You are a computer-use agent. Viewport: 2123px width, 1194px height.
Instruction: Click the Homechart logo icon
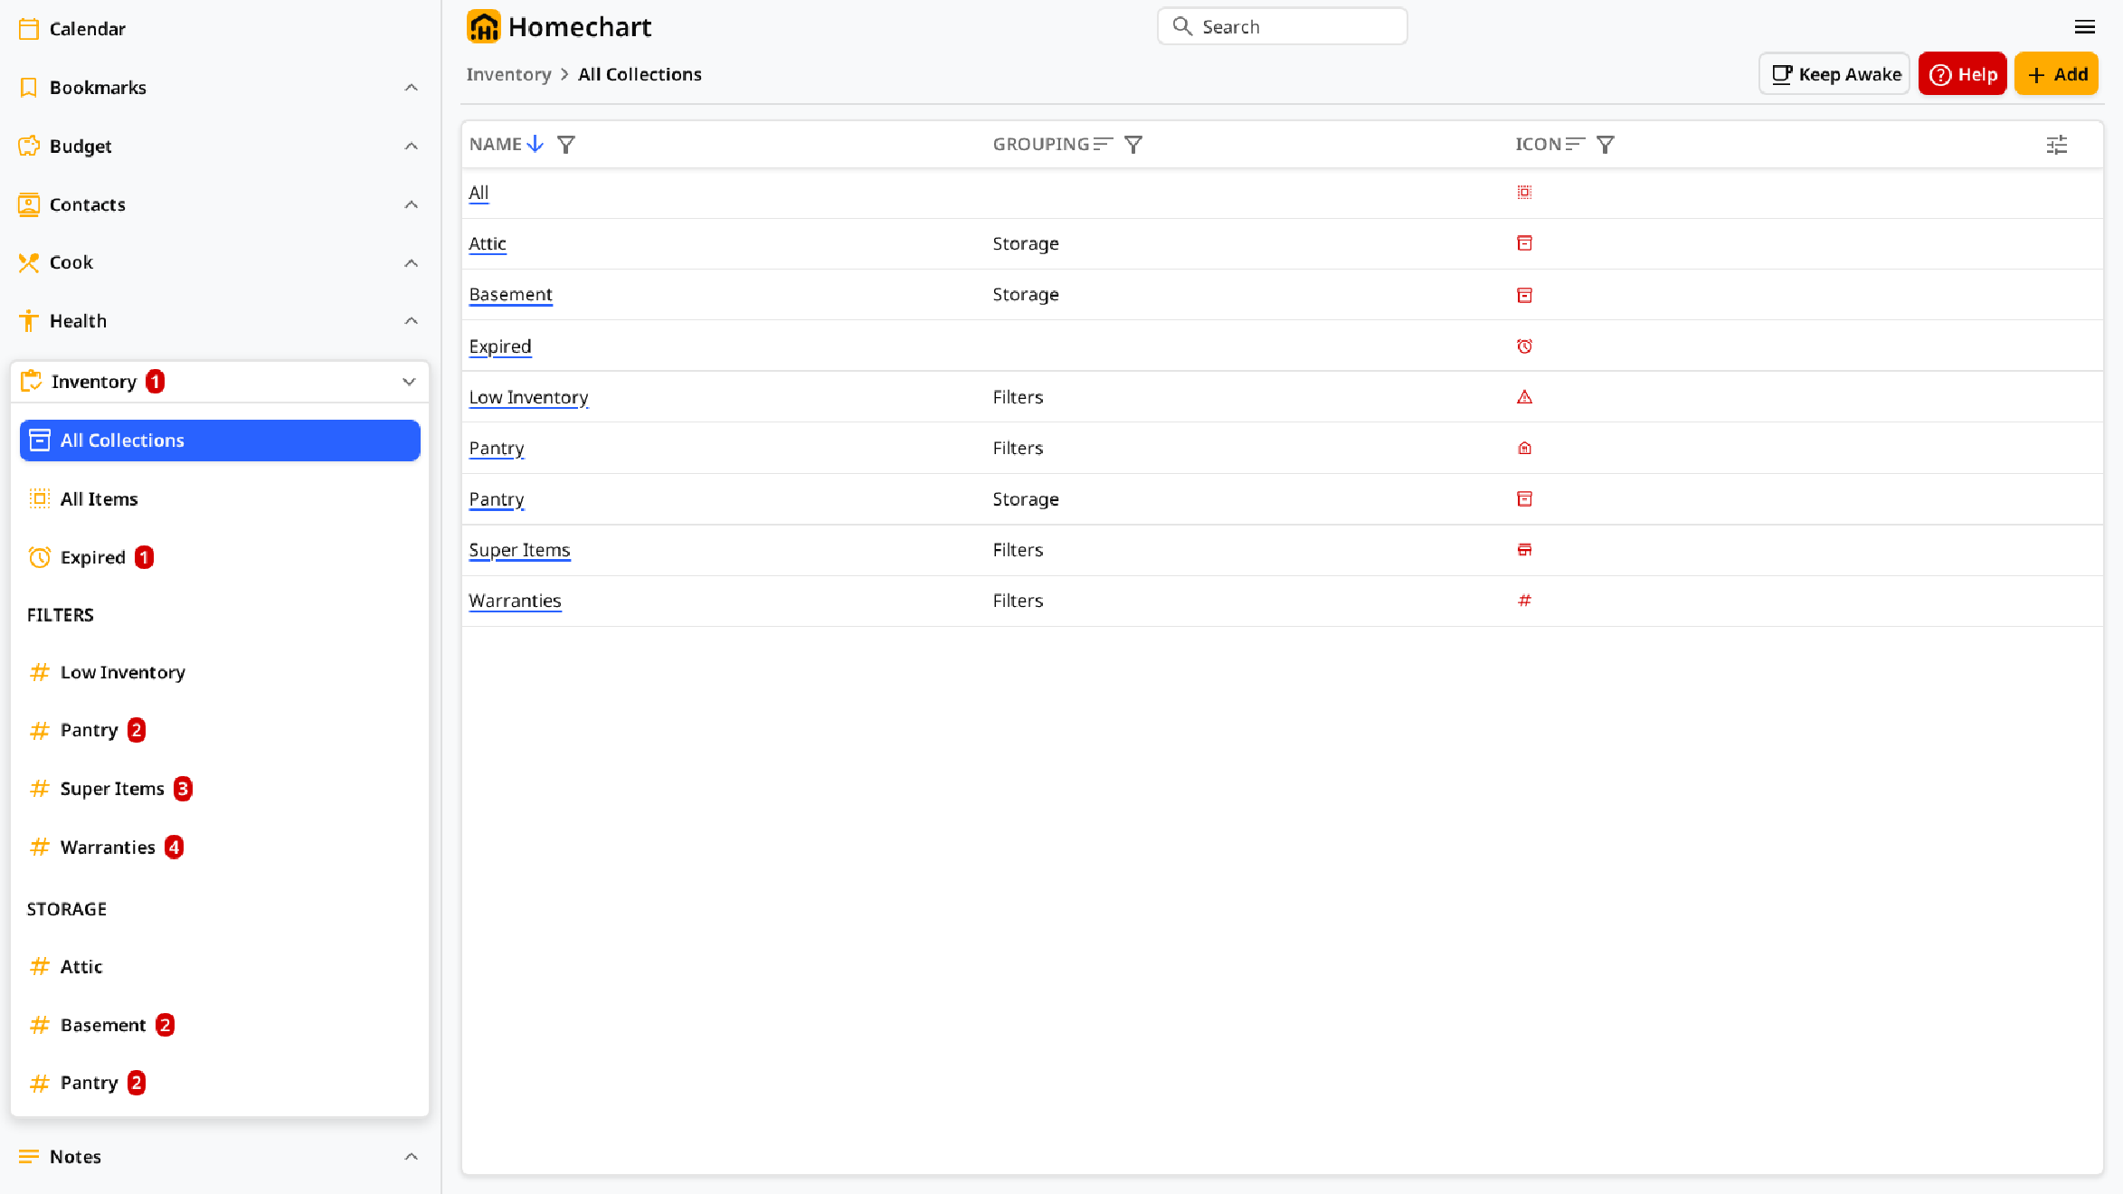(x=483, y=27)
